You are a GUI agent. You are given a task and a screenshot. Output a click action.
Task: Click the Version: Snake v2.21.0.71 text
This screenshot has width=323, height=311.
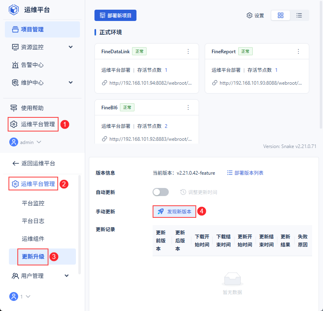289,146
